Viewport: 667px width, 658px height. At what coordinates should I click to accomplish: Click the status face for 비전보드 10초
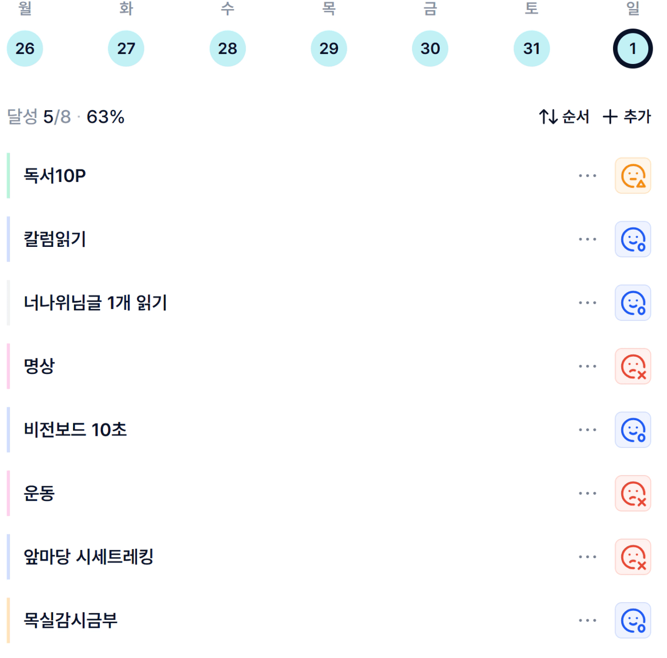coord(633,430)
